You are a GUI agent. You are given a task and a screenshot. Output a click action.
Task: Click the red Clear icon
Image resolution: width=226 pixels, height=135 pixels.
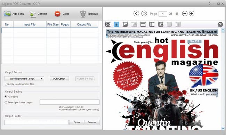pyautogui.click(x=57, y=14)
